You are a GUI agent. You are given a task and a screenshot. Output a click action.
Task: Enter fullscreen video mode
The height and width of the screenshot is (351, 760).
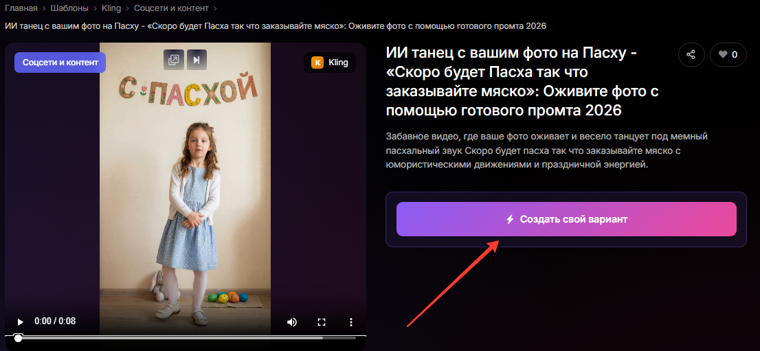pos(322,322)
